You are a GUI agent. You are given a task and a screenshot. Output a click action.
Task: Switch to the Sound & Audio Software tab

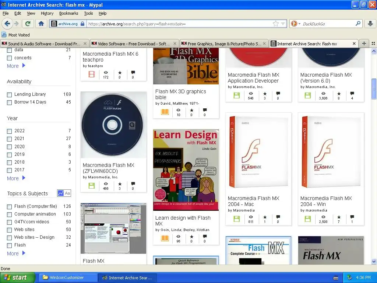coord(45,43)
